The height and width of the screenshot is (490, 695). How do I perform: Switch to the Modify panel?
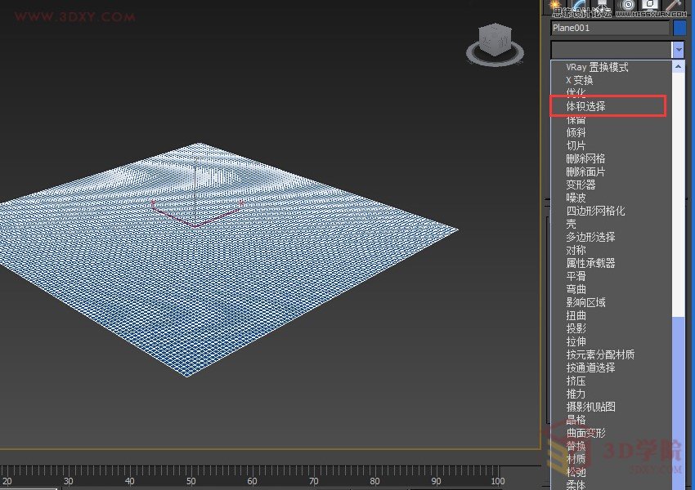[580, 6]
